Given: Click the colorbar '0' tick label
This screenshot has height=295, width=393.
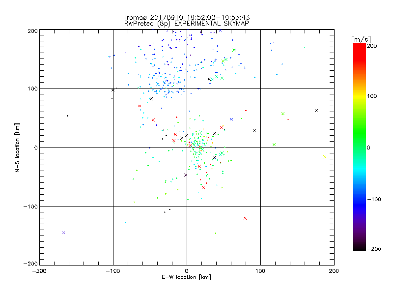Looking at the screenshot, I should (368, 147).
